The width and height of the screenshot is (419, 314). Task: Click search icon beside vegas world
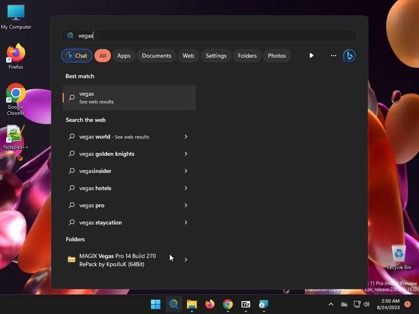(x=72, y=137)
